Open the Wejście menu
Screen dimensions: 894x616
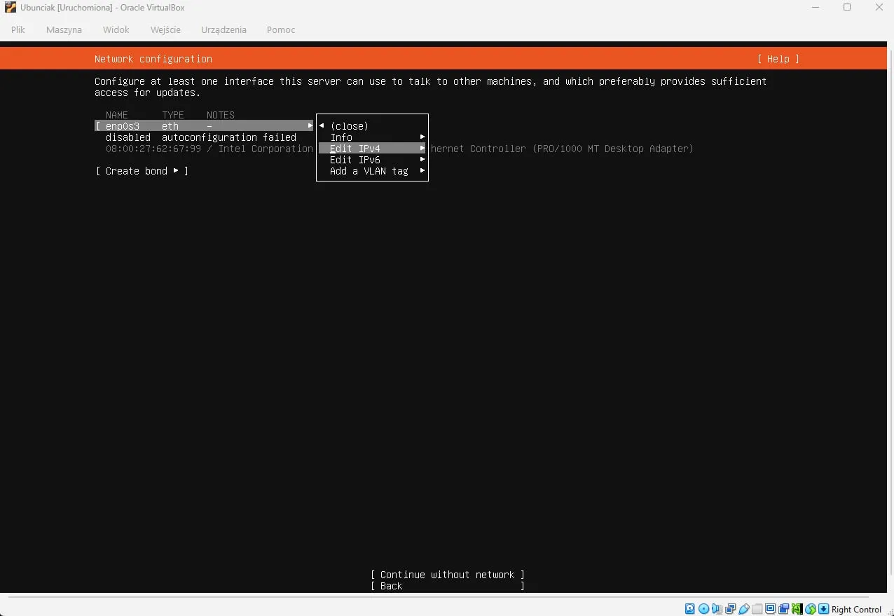[165, 29]
